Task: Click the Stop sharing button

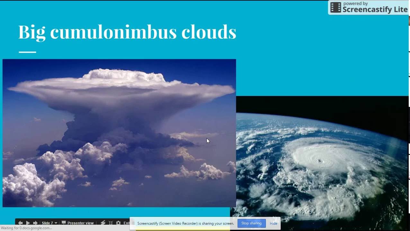Action: coord(251,223)
